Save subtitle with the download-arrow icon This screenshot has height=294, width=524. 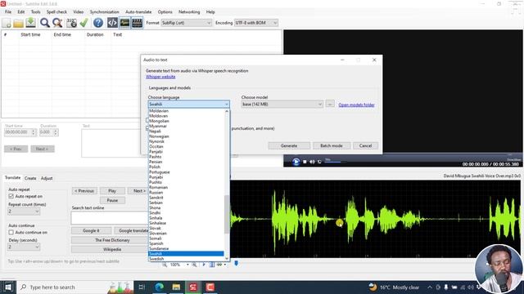pos(31,23)
